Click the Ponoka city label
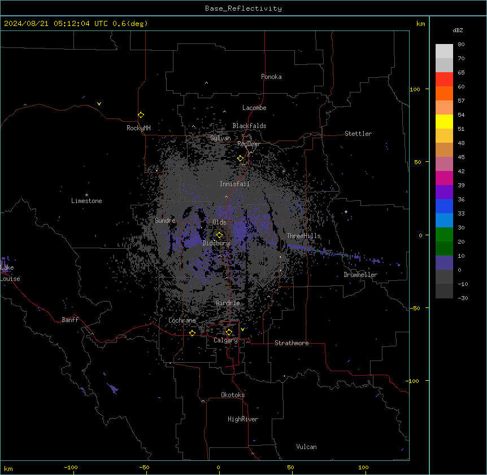The height and width of the screenshot is (475, 487). click(271, 77)
